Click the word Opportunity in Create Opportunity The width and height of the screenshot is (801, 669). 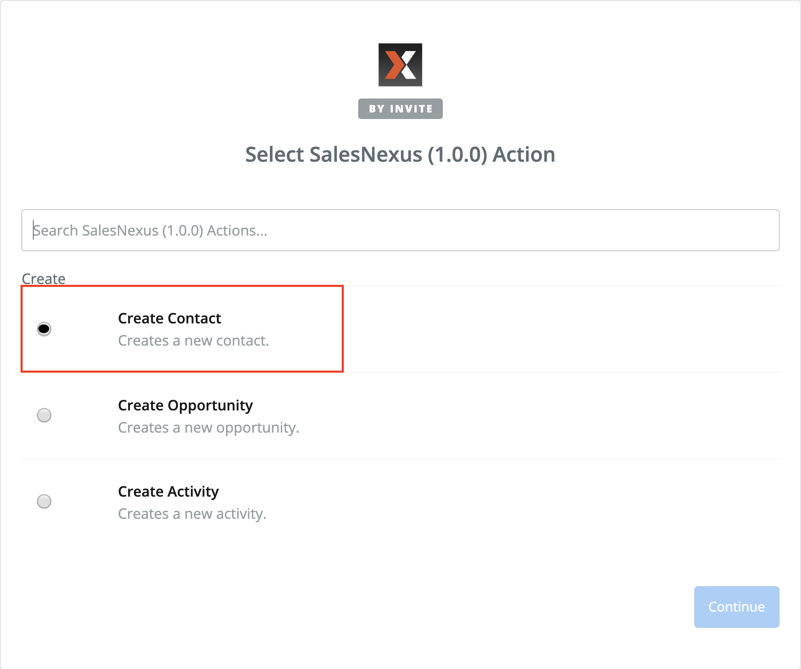tap(210, 406)
